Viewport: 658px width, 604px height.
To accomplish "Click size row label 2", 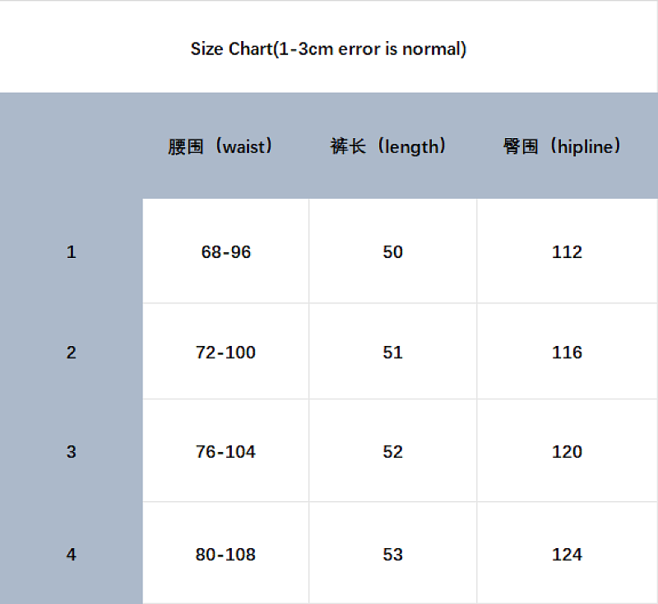I will (x=72, y=352).
